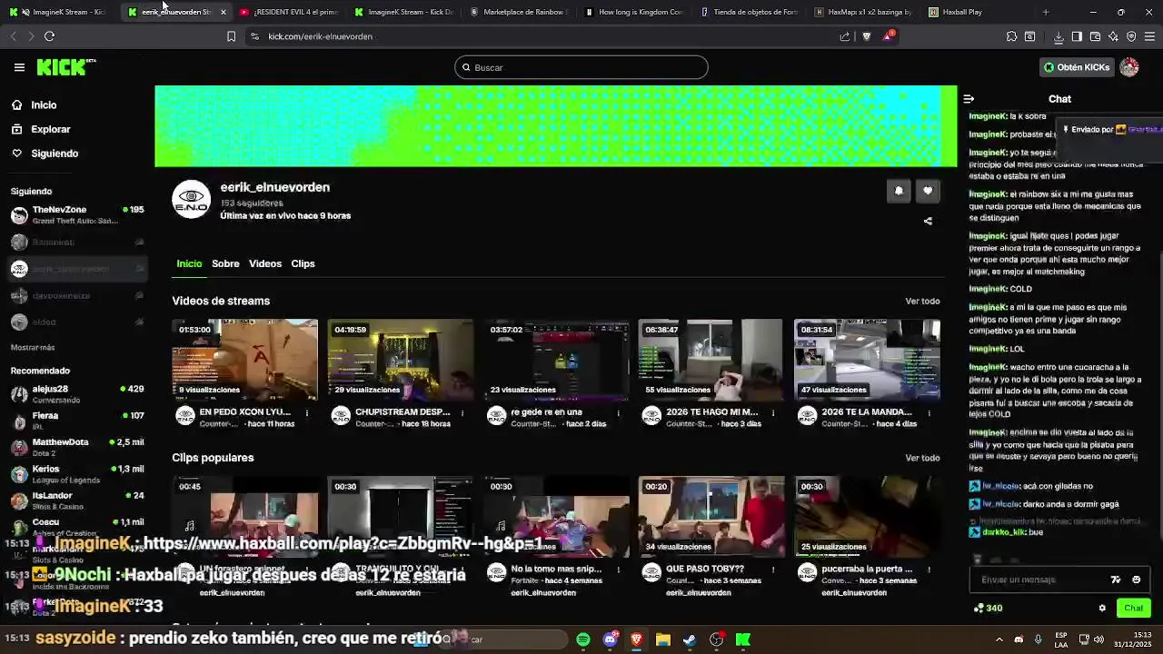Open options menu for re gede re en una video
This screenshot has height=654, width=1163.
point(618,413)
